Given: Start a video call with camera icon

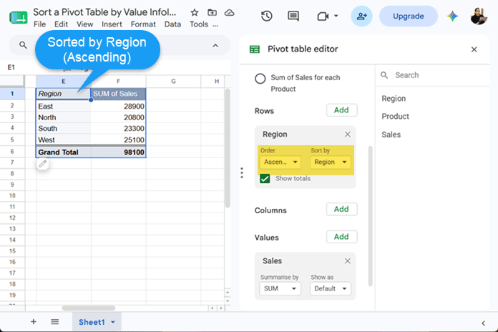Looking at the screenshot, I should (x=323, y=16).
